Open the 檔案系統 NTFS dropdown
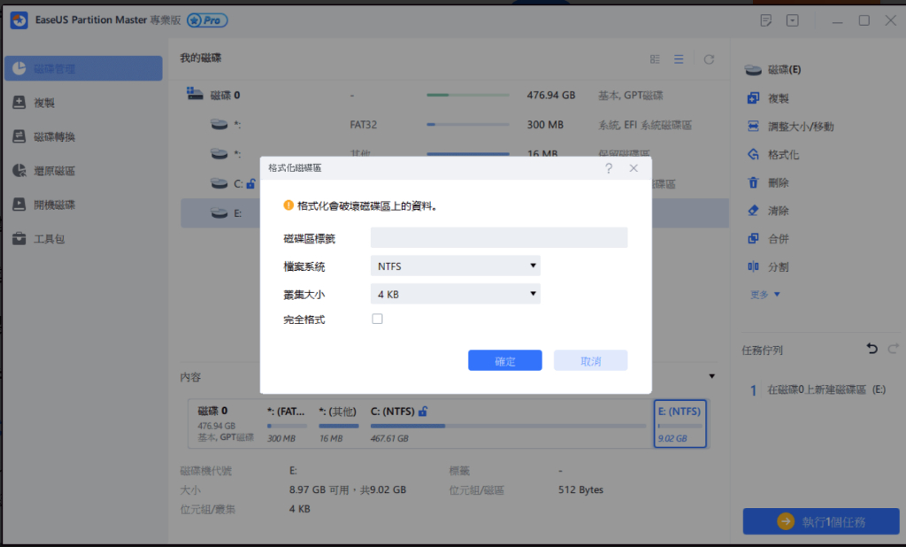Viewport: 906px width, 547px height. tap(455, 266)
